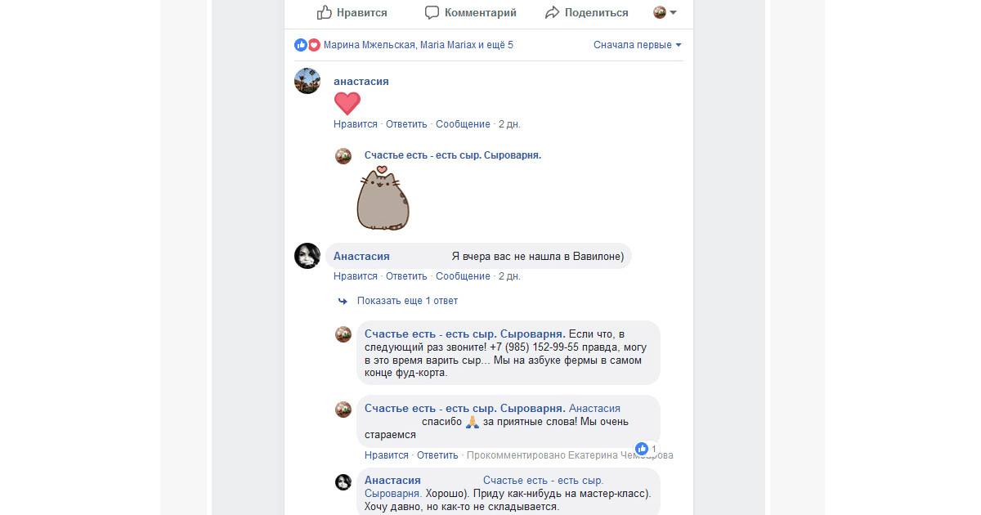Click the like counter badge showing 1
The width and height of the screenshot is (981, 515).
(x=646, y=449)
